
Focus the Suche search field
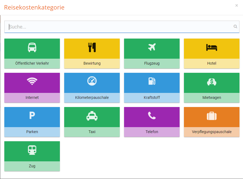[x=119, y=27]
